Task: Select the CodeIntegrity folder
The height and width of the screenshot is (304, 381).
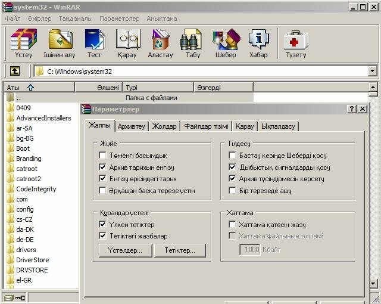Action: [x=32, y=189]
